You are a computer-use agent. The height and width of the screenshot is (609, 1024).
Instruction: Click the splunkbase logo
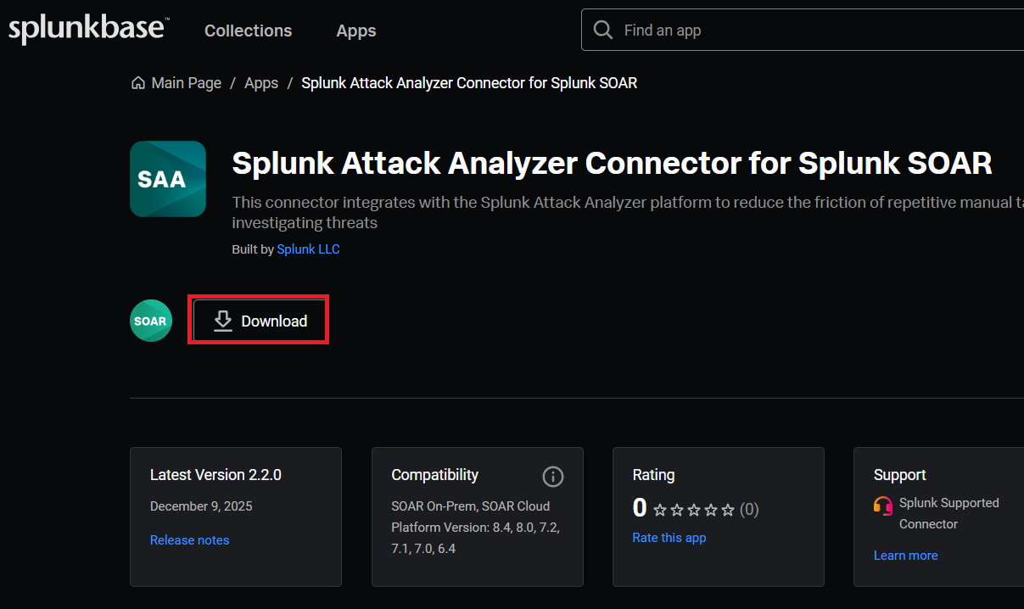pos(88,30)
